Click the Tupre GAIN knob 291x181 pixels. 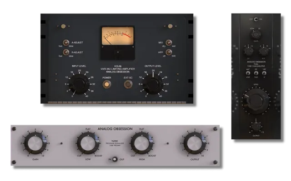click(35, 143)
